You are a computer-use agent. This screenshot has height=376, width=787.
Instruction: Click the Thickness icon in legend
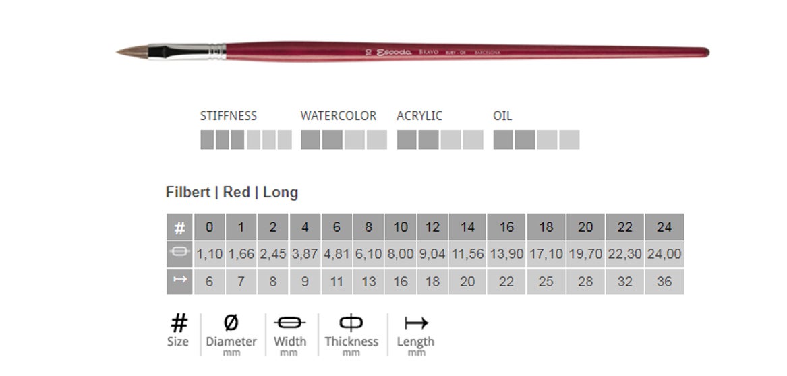[351, 323]
